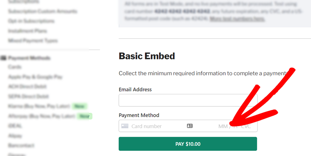Go to Opt-in Subscriptions sidebar item
The width and height of the screenshot is (311, 156).
coord(31,21)
